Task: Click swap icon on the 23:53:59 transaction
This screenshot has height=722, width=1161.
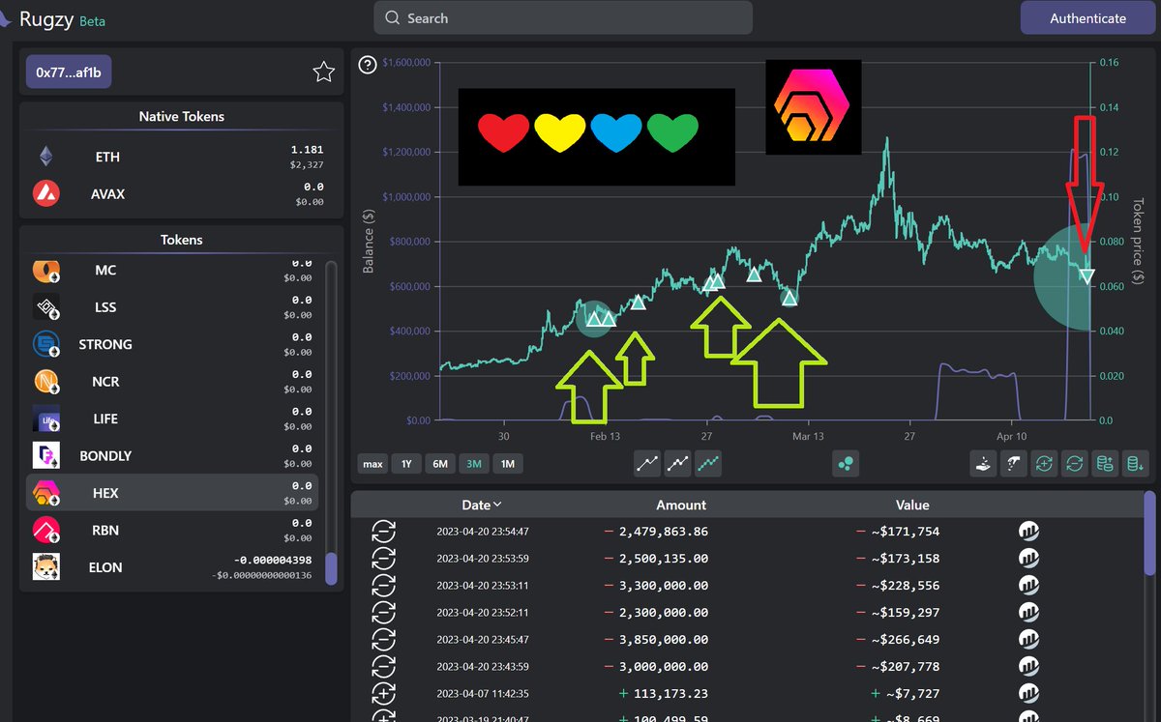Action: click(384, 558)
